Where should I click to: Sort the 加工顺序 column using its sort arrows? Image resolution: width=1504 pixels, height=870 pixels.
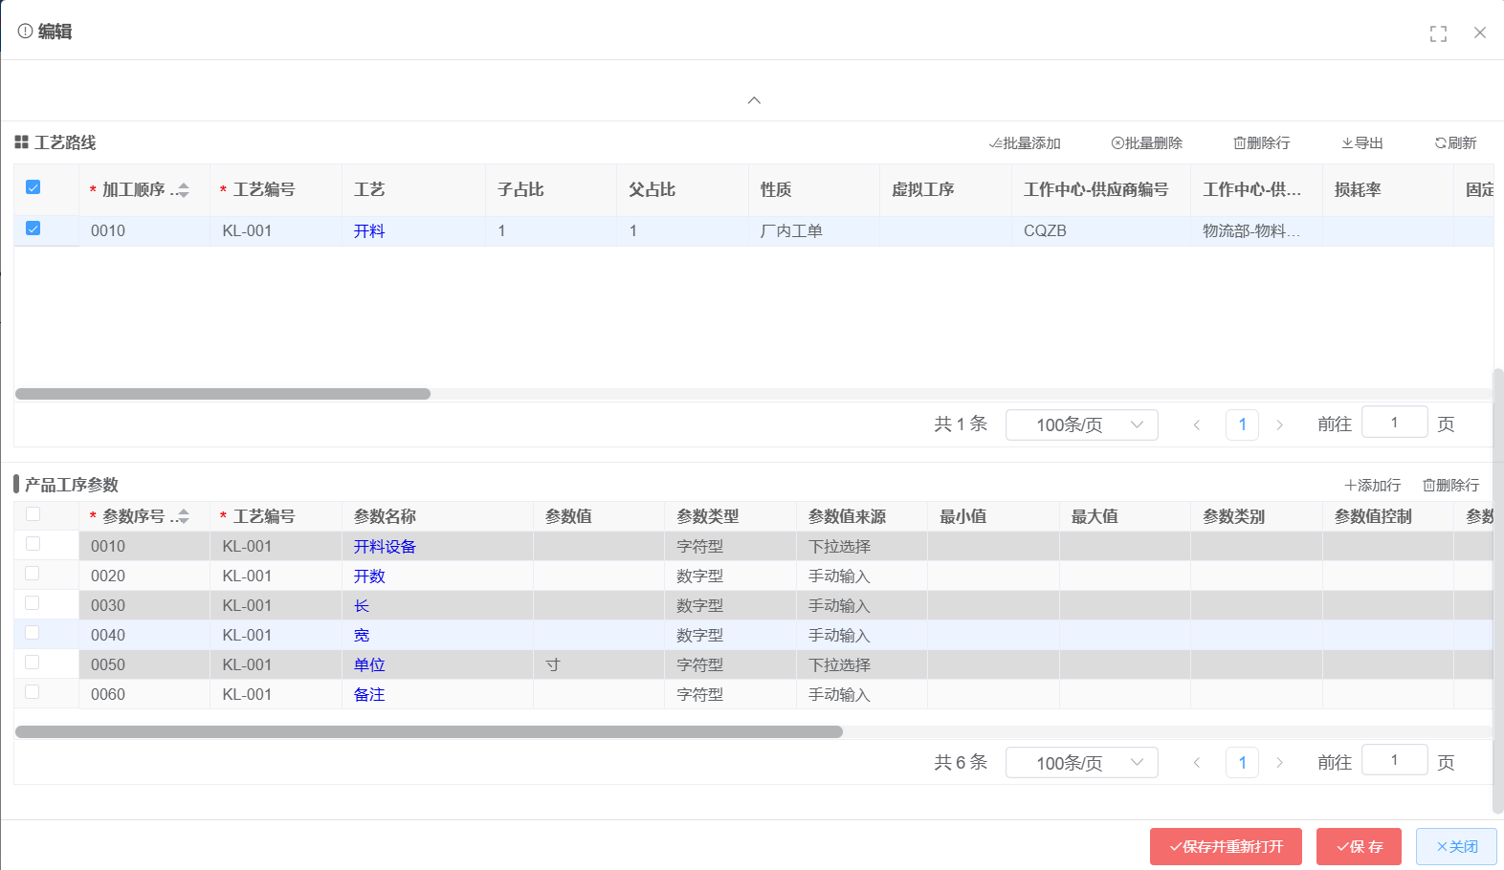[x=184, y=190]
